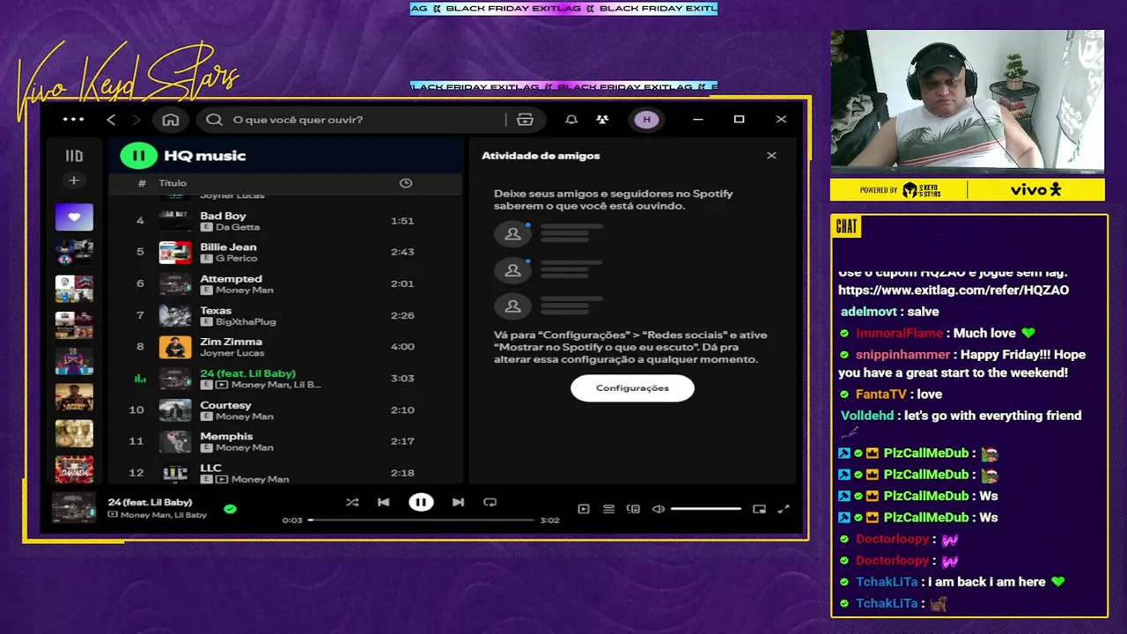This screenshot has height=634, width=1127.
Task: Open artist link 'Joyner Lucas' under Zim Zimma
Action: (232, 353)
